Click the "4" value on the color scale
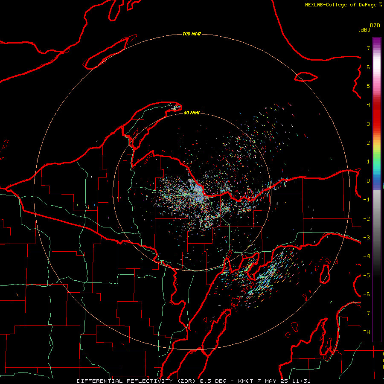The height and width of the screenshot is (384, 384). (368, 105)
